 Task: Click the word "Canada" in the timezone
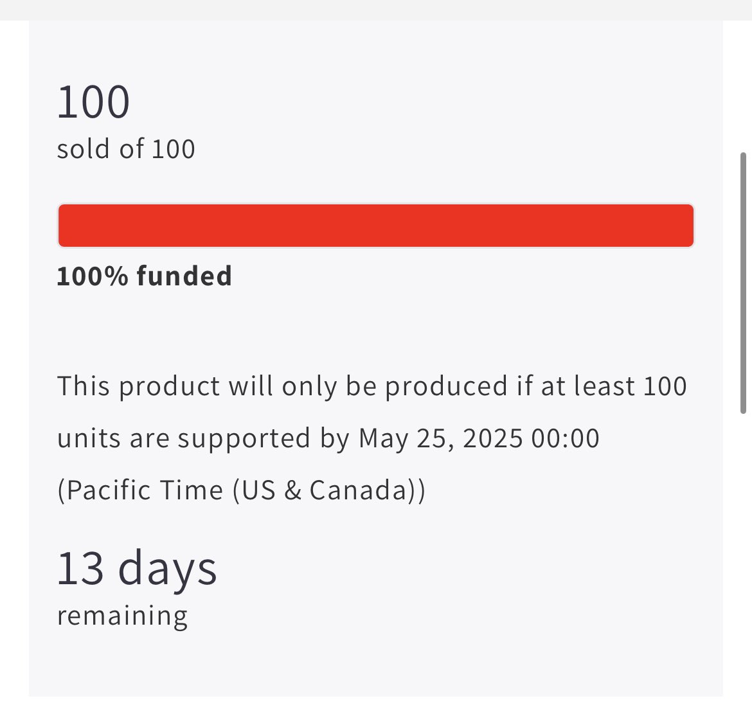(x=359, y=490)
